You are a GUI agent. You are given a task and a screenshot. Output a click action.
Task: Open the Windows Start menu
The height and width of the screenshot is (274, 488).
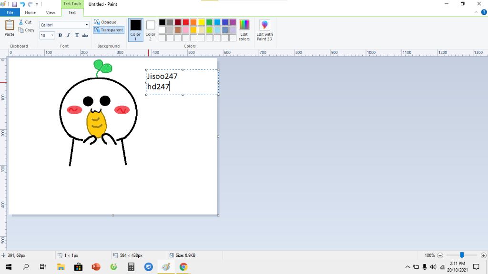point(9,267)
